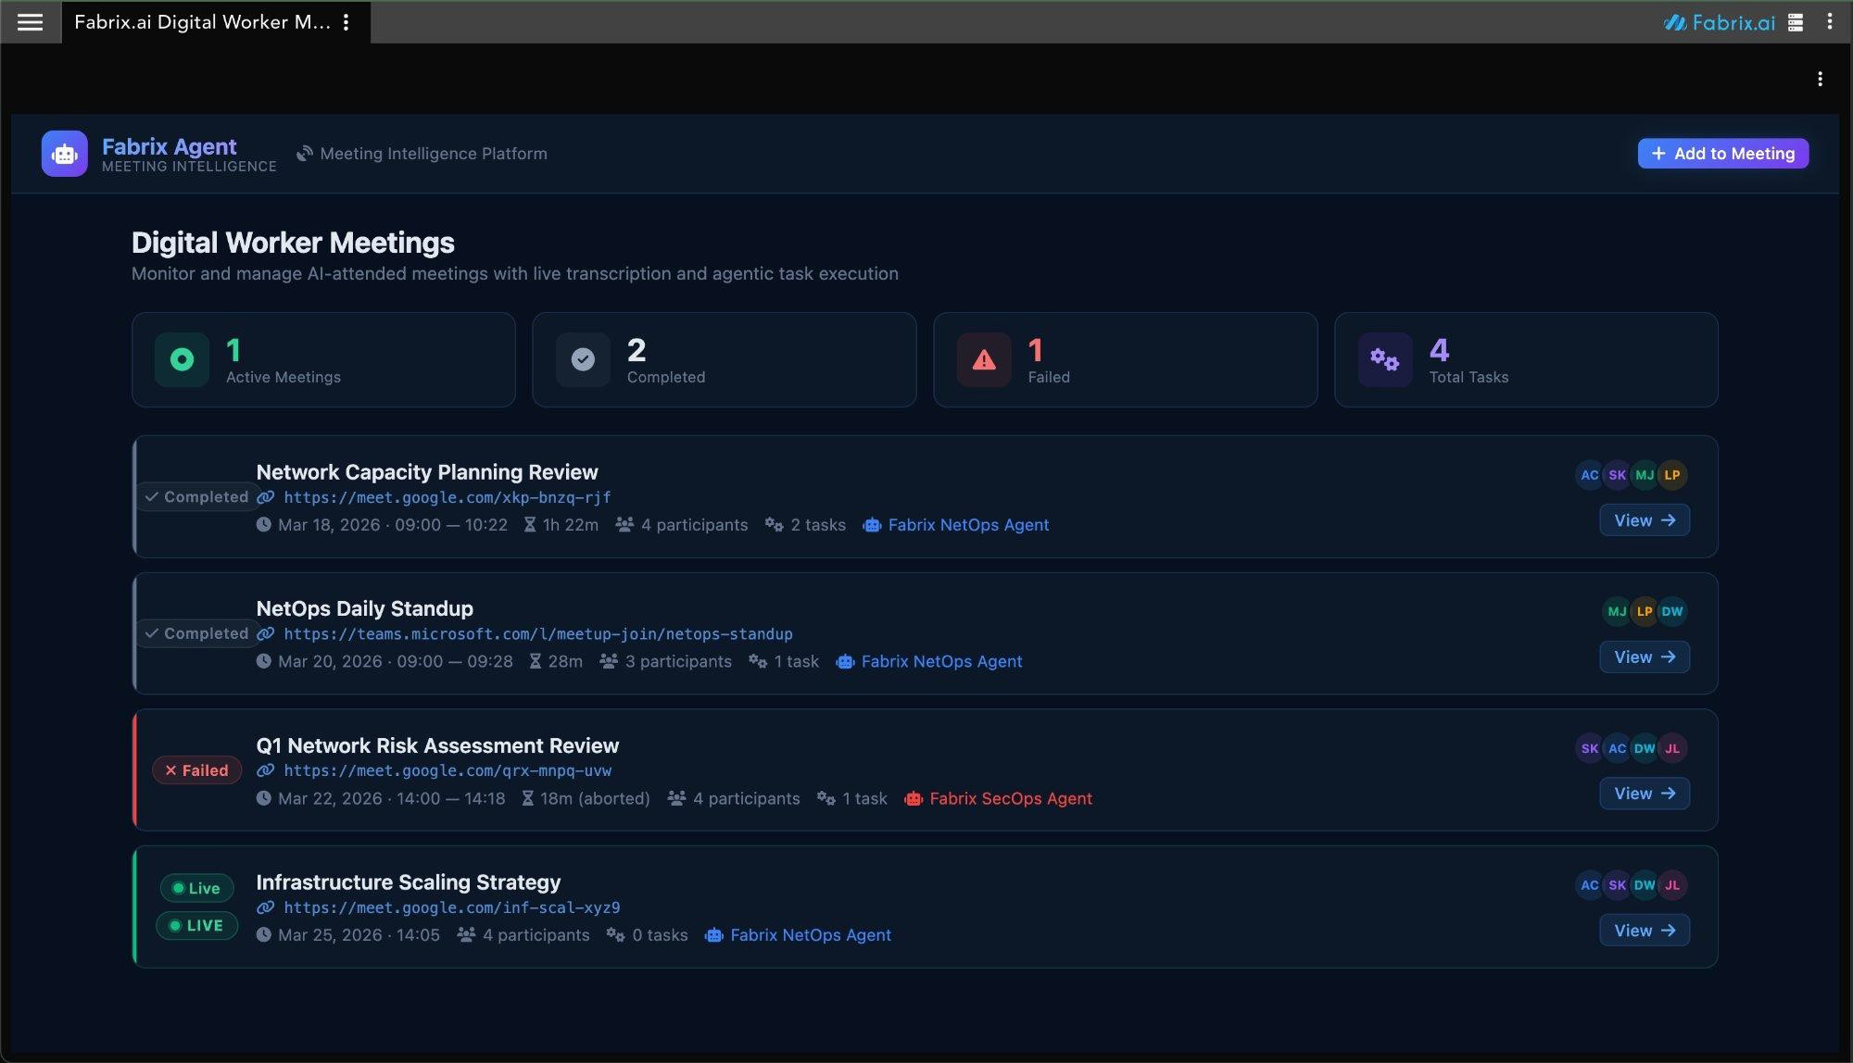Screen dimensions: 1853x1063
Task: Click the Failed warning triangle icon
Action: point(984,359)
